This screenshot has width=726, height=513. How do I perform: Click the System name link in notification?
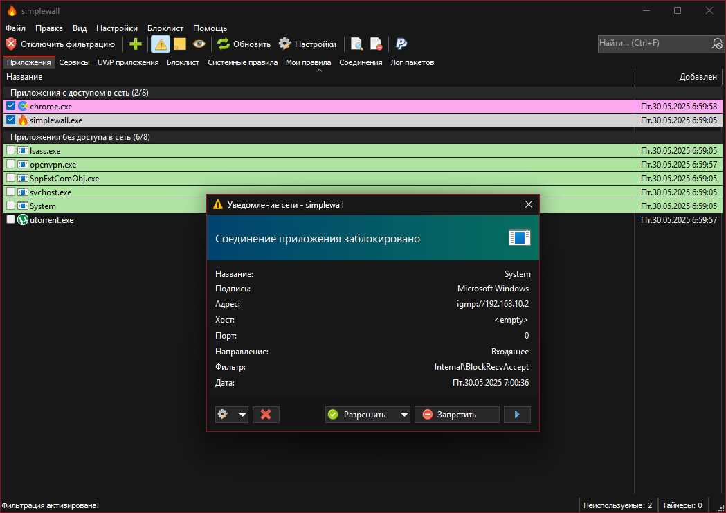pos(517,274)
